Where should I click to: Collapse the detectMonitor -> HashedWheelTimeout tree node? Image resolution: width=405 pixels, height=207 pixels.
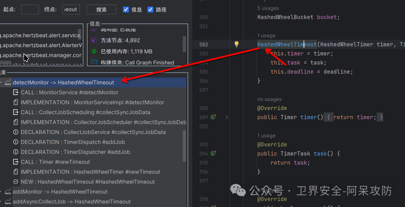1,82
